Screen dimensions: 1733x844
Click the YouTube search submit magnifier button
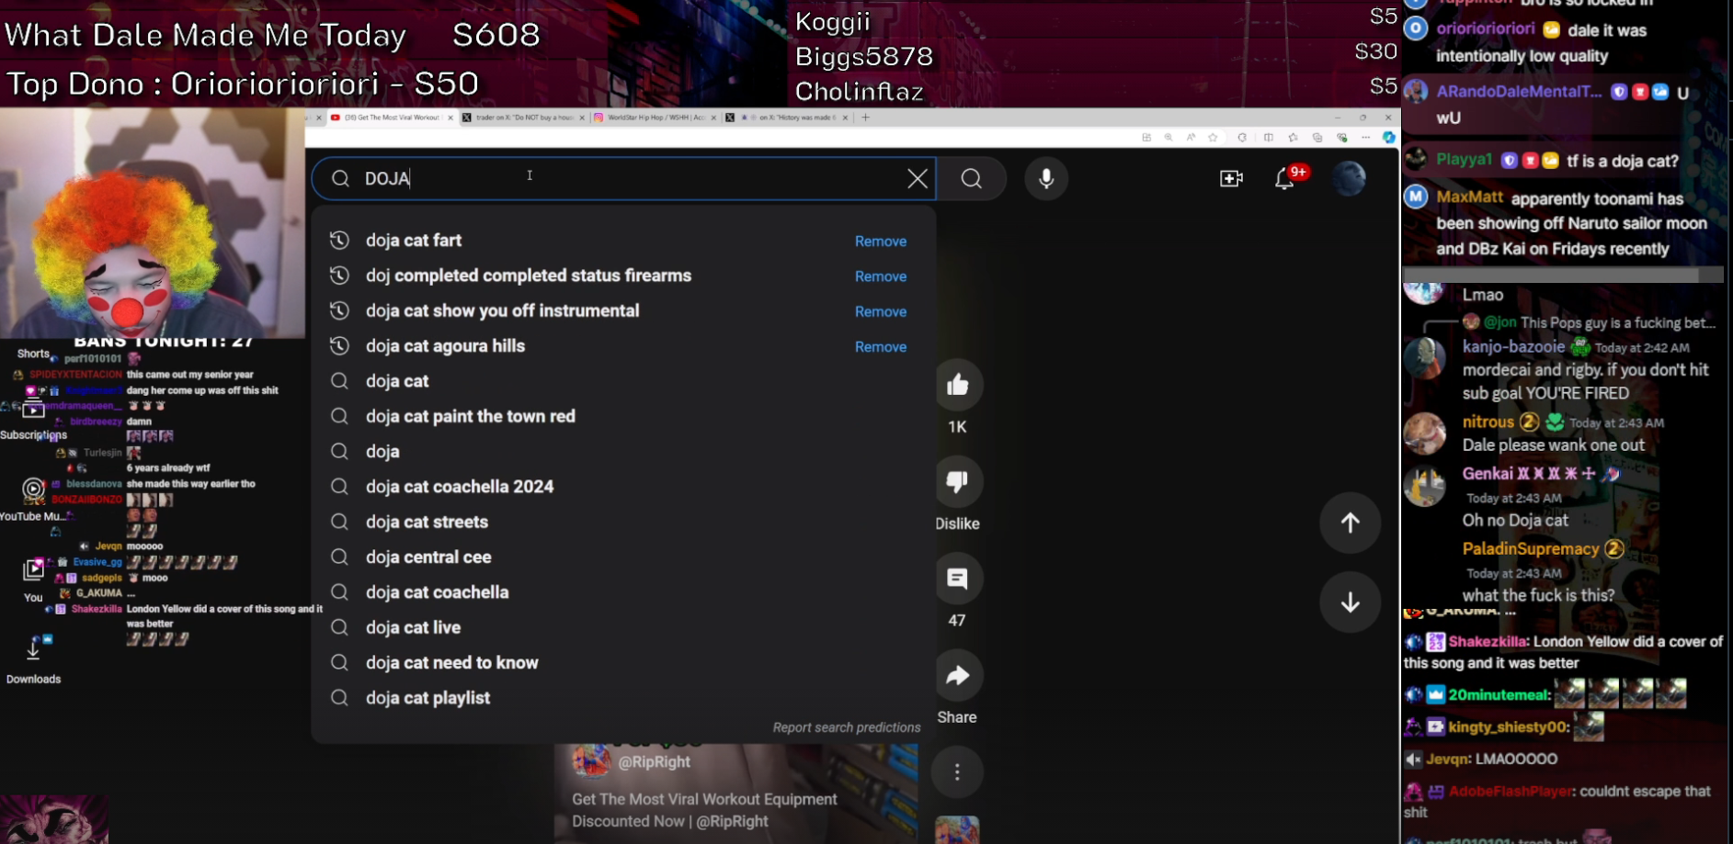click(x=972, y=178)
